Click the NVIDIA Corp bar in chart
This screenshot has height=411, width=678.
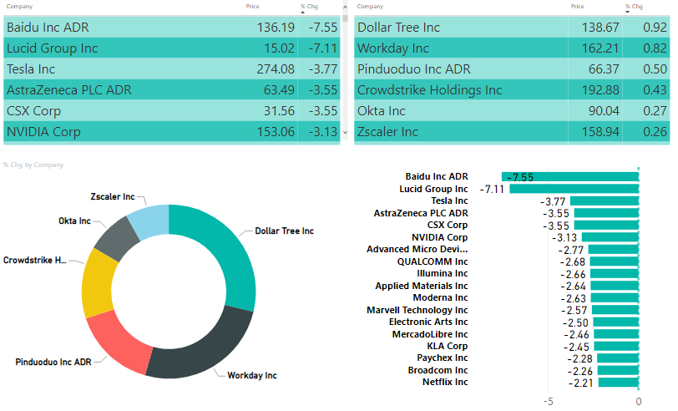pos(610,237)
